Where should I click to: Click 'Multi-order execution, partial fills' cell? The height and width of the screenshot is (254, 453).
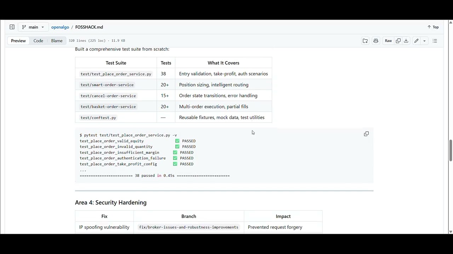coord(223,107)
